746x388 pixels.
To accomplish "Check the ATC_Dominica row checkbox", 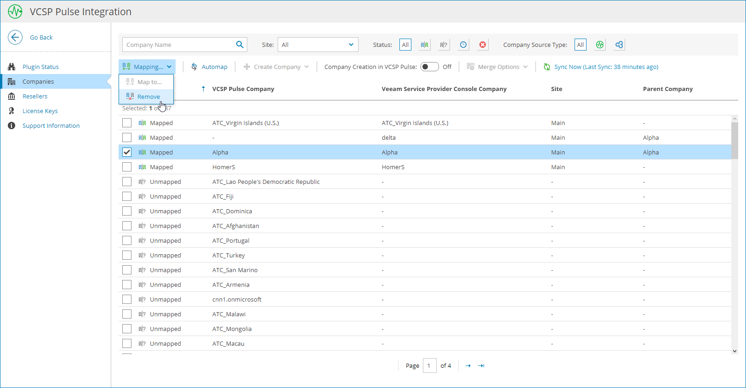I will [x=127, y=211].
